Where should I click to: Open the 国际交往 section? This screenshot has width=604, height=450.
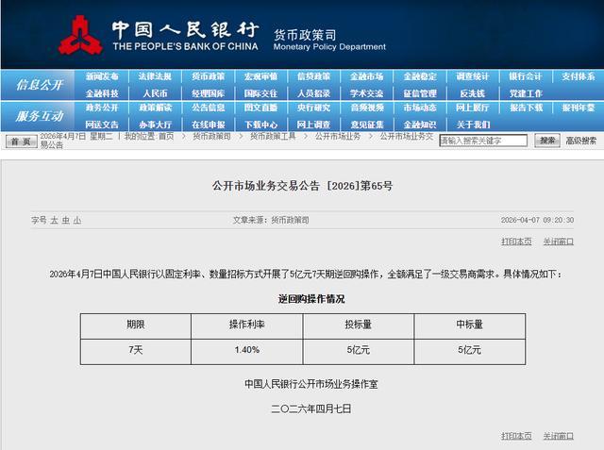coord(260,93)
